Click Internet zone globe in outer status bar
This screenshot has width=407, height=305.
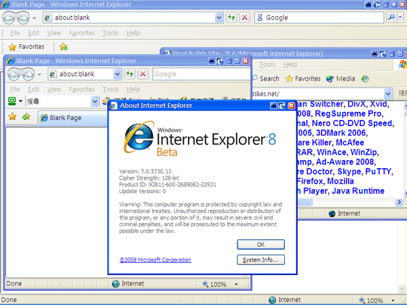click(x=272, y=300)
